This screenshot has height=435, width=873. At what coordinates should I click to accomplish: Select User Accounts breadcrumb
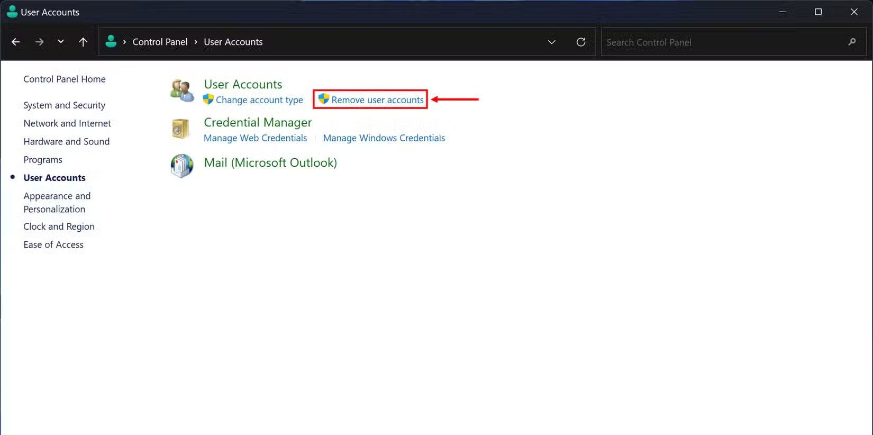[233, 42]
